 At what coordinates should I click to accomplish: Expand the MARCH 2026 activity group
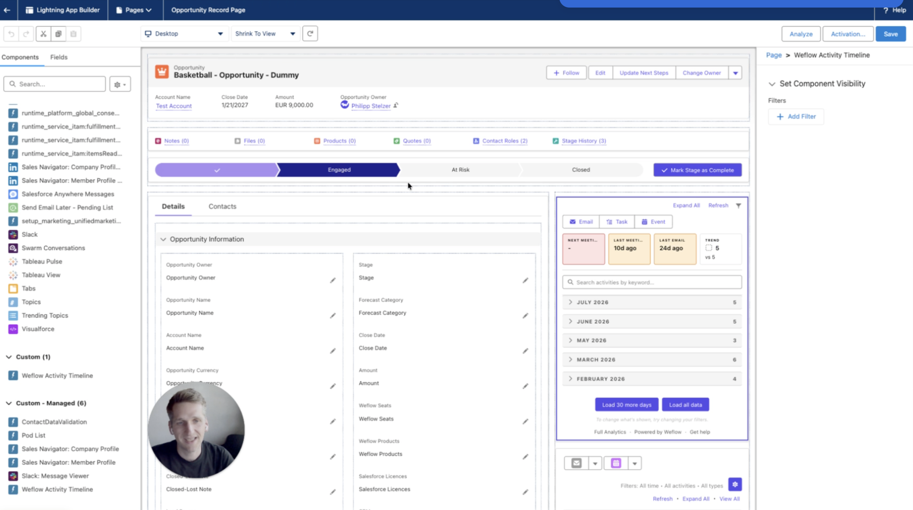coord(652,359)
